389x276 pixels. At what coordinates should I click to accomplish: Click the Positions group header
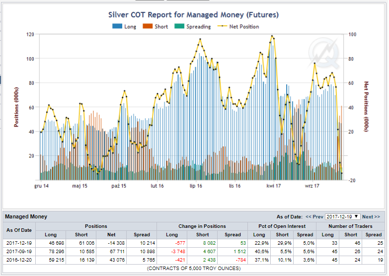coord(96,226)
